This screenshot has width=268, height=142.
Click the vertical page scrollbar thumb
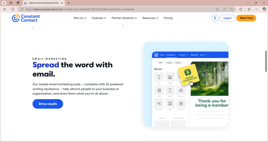(266, 61)
